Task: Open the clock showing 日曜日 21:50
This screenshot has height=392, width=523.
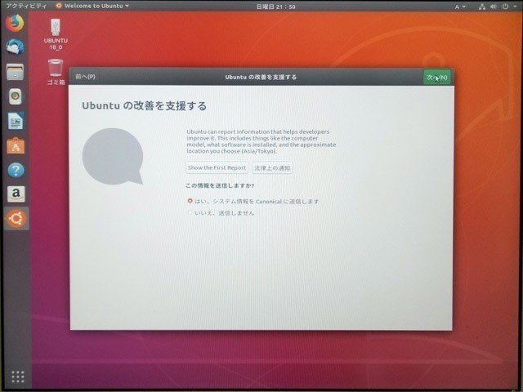Action: click(275, 7)
